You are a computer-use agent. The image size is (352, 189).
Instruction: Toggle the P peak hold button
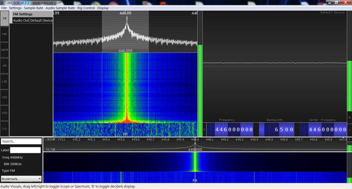(x=349, y=140)
